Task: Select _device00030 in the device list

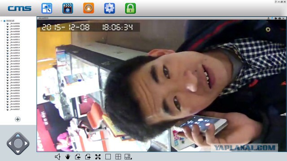Action: 15,90
